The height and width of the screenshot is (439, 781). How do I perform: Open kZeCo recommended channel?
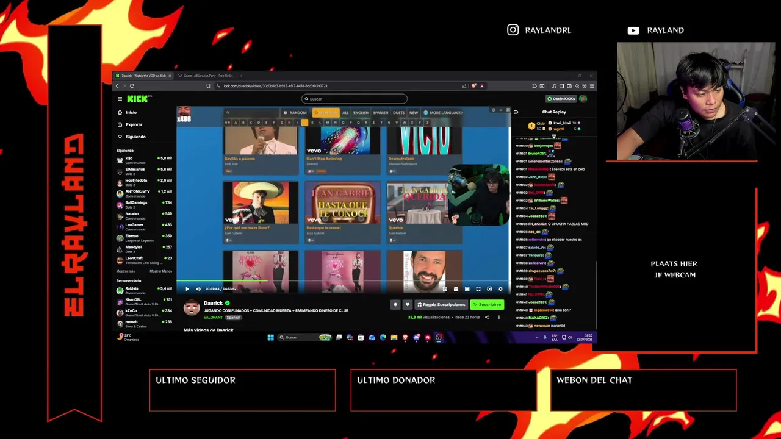(x=144, y=312)
